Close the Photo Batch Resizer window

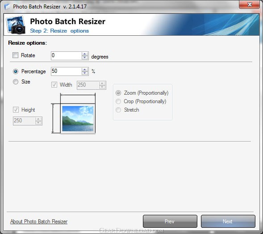click(249, 4)
